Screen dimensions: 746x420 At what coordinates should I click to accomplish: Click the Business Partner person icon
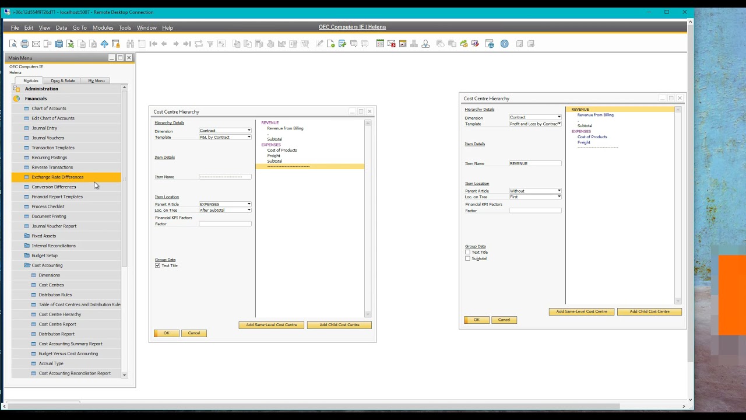425,44
